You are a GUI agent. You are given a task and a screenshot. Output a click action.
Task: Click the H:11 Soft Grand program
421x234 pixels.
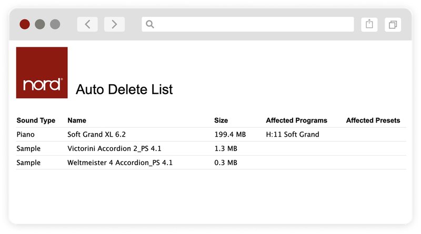point(293,135)
